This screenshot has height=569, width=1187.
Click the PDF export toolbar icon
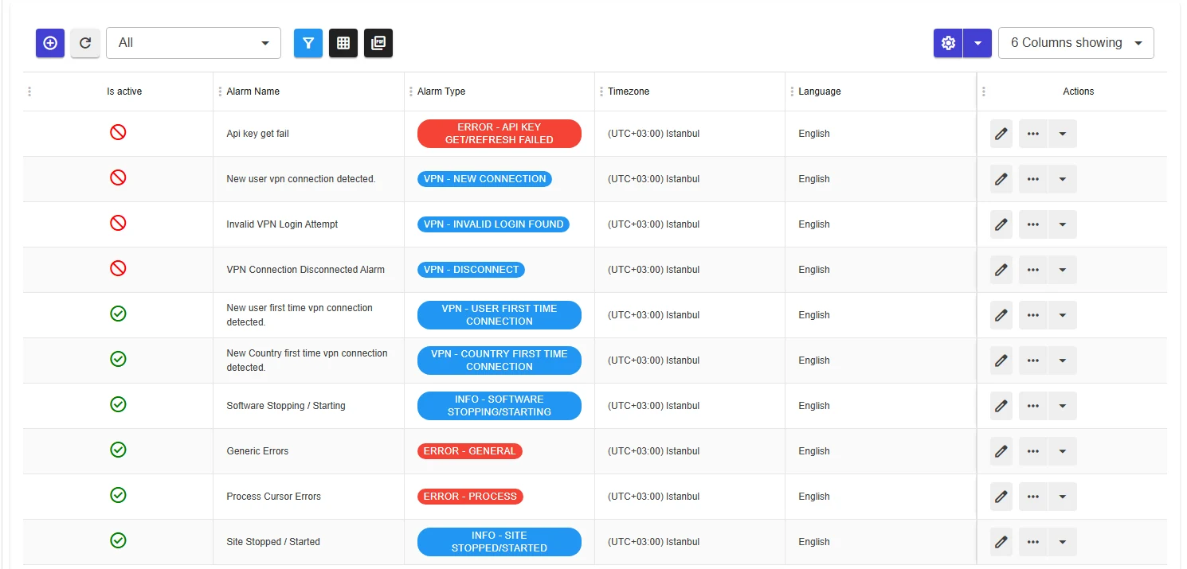point(378,43)
